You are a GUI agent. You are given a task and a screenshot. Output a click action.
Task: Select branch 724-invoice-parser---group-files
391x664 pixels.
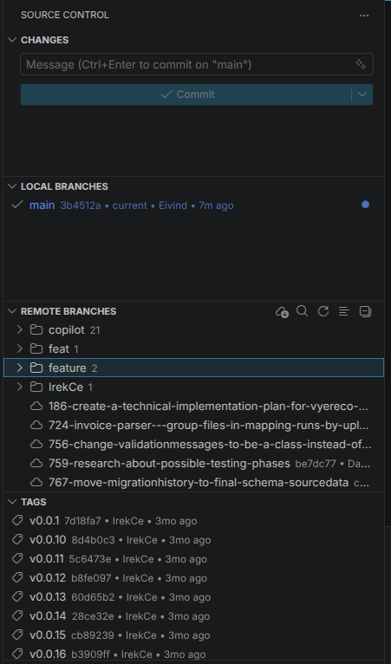[193, 425]
